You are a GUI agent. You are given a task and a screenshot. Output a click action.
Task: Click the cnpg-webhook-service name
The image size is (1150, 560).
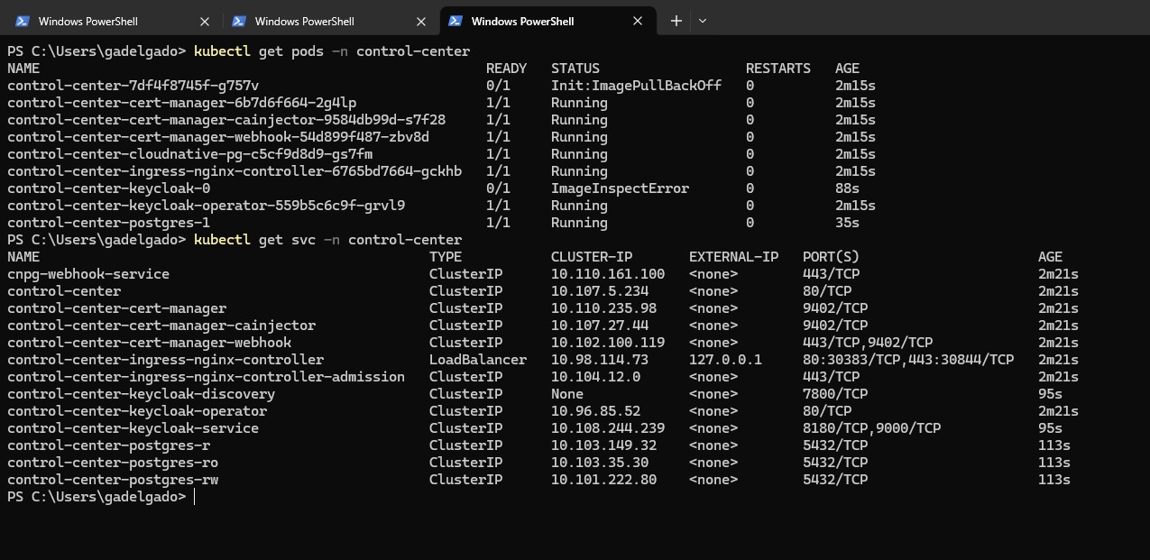[x=88, y=274]
